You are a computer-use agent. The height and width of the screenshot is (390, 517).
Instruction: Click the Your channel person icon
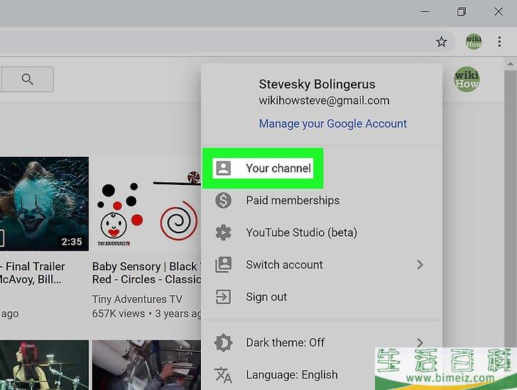point(223,168)
